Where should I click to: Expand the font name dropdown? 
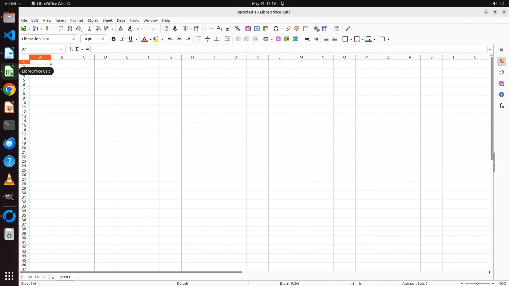pos(73,39)
